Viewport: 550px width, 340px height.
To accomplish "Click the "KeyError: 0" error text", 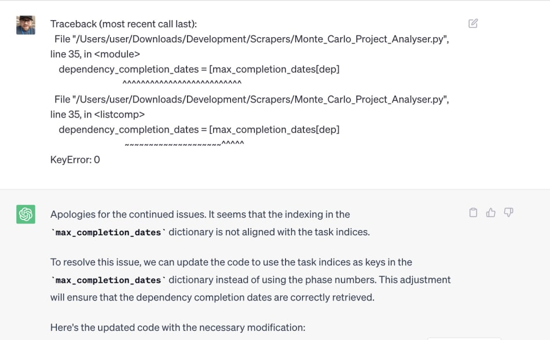I will click(75, 159).
